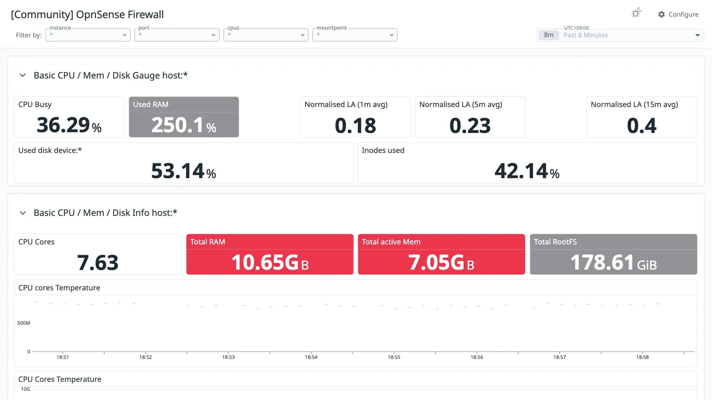The height and width of the screenshot is (400, 712).
Task: Click the Normalised LA (1m avg) value 0.18
Action: 355,126
